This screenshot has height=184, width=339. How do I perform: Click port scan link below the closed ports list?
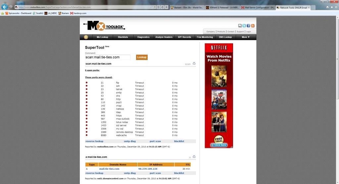point(155,141)
